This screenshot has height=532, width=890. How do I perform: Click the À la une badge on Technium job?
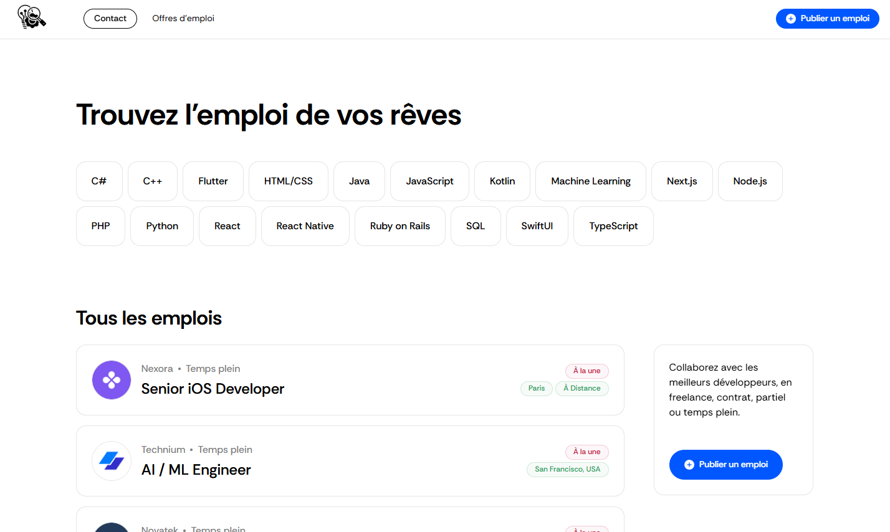point(587,452)
